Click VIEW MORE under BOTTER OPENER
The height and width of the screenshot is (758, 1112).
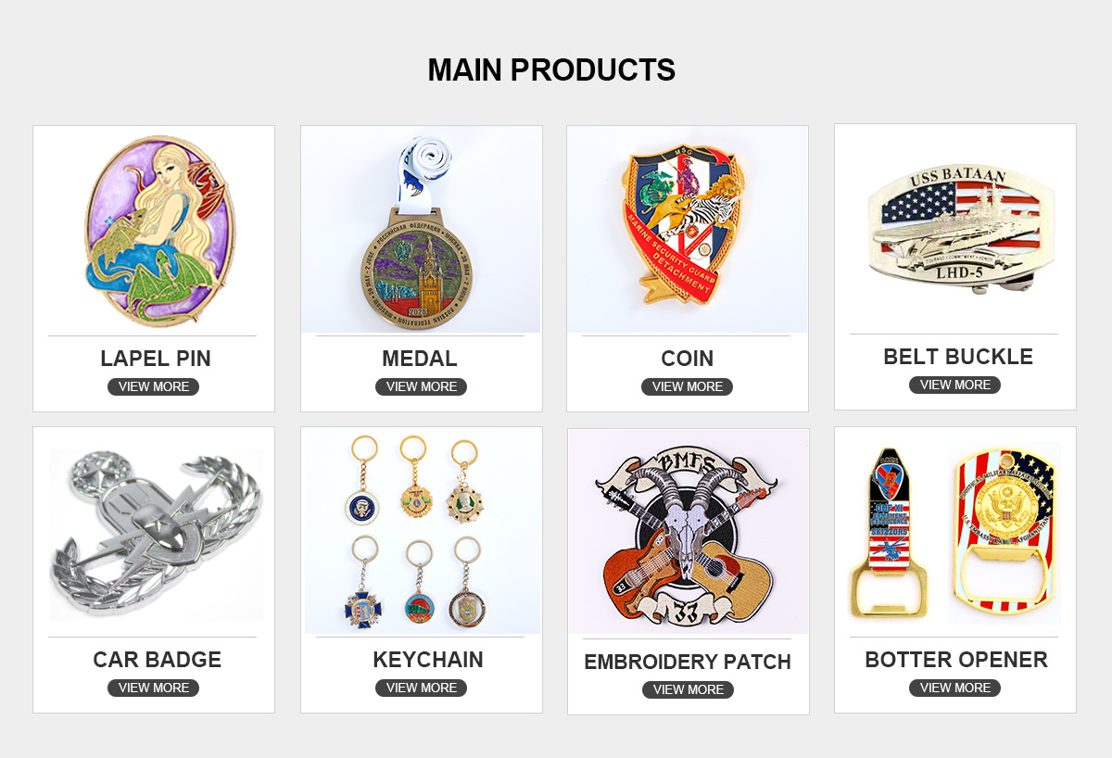coord(954,688)
